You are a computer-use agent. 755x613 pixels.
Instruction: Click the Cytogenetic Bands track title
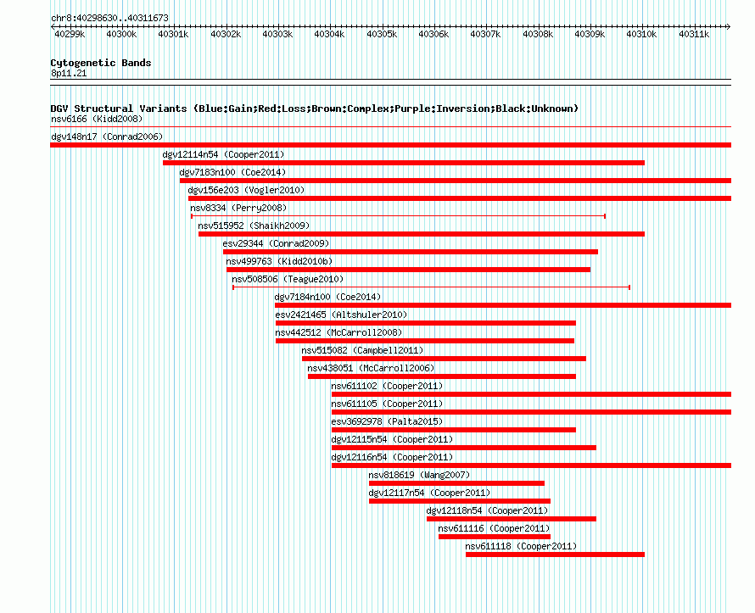(x=101, y=63)
